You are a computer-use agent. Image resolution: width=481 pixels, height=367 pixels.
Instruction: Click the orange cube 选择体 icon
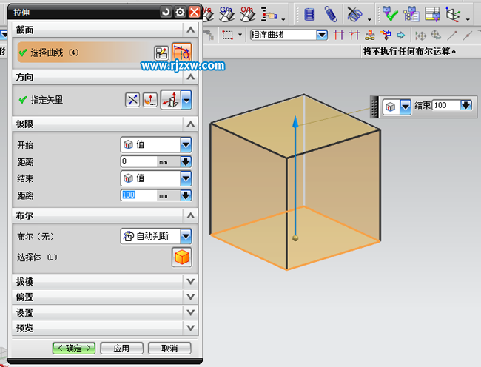tap(181, 257)
